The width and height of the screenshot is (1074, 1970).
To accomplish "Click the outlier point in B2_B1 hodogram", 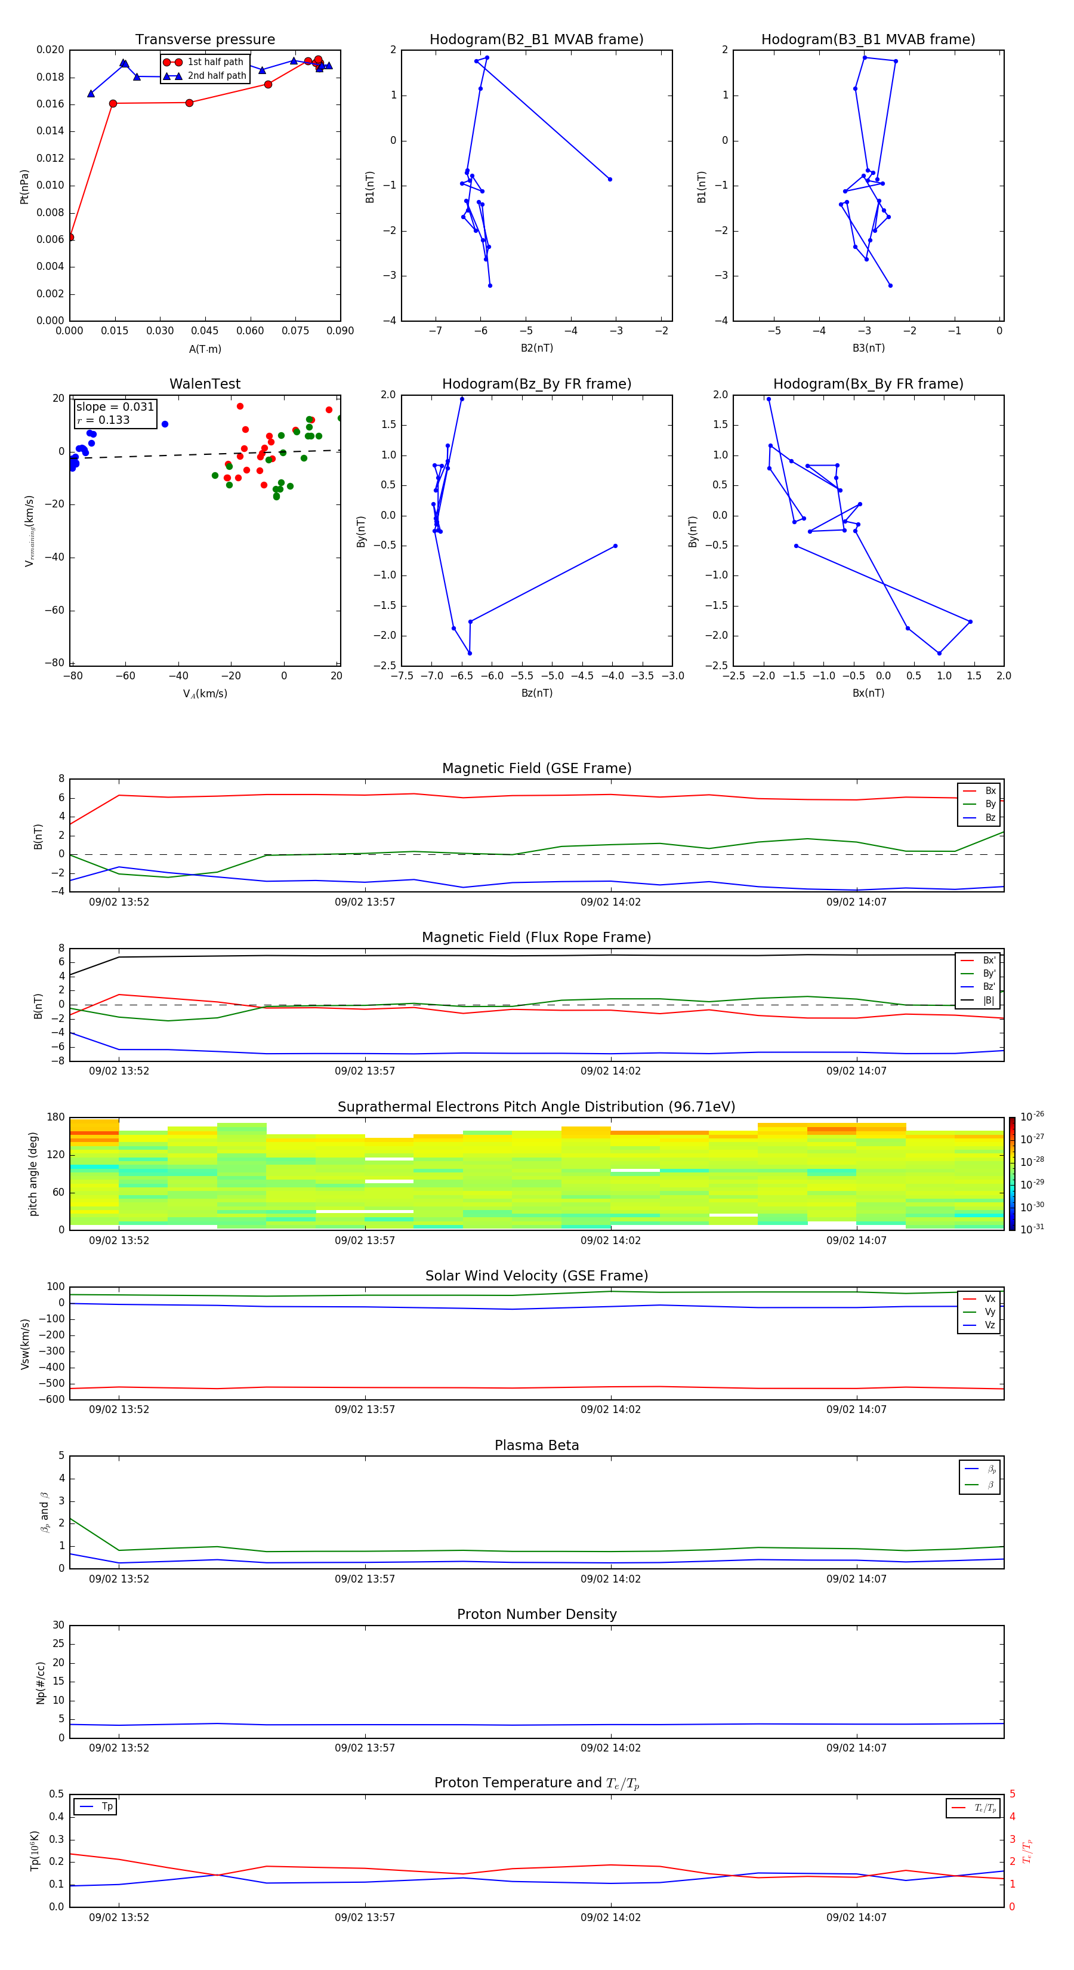I will (x=610, y=179).
